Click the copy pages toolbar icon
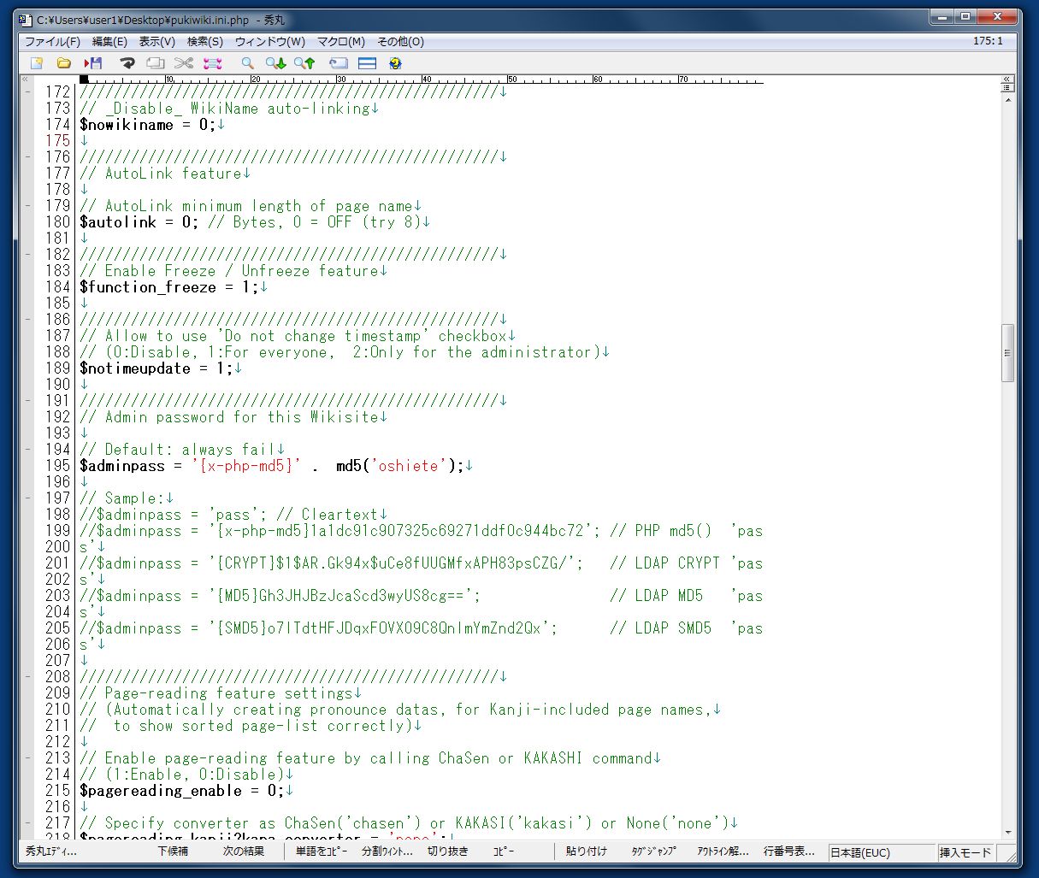The height and width of the screenshot is (878, 1039). 155,63
